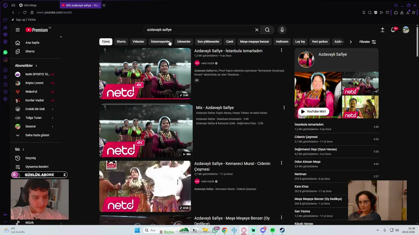419x235 pixels.
Task: Click the Opera snapshot tool icon
Action: [x=370, y=12]
